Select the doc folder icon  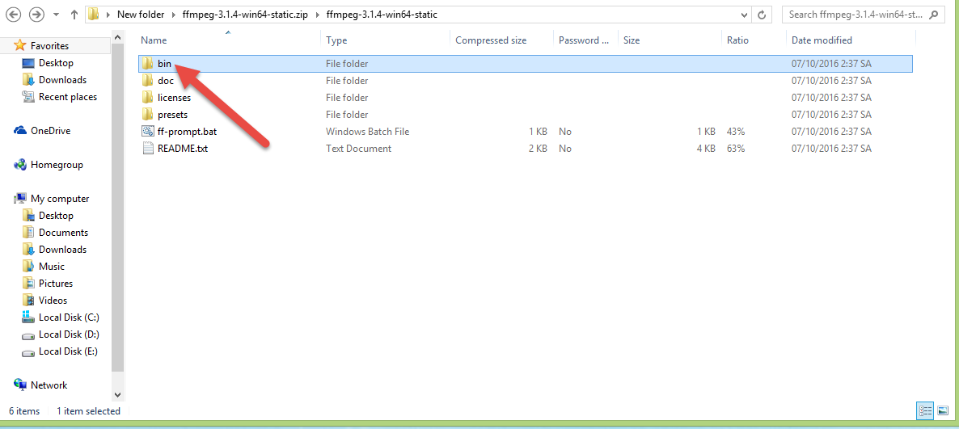pyautogui.click(x=147, y=80)
